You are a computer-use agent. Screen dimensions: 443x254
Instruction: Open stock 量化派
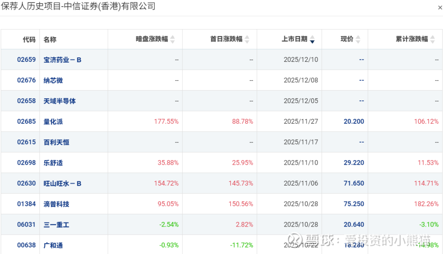(53, 122)
